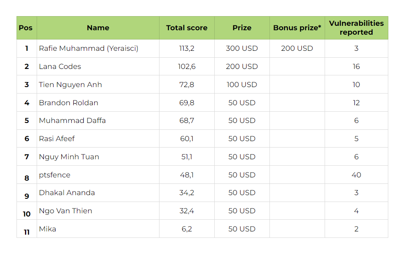Click the 200 USD bonus prize cell
The height and width of the screenshot is (254, 404).
(297, 48)
